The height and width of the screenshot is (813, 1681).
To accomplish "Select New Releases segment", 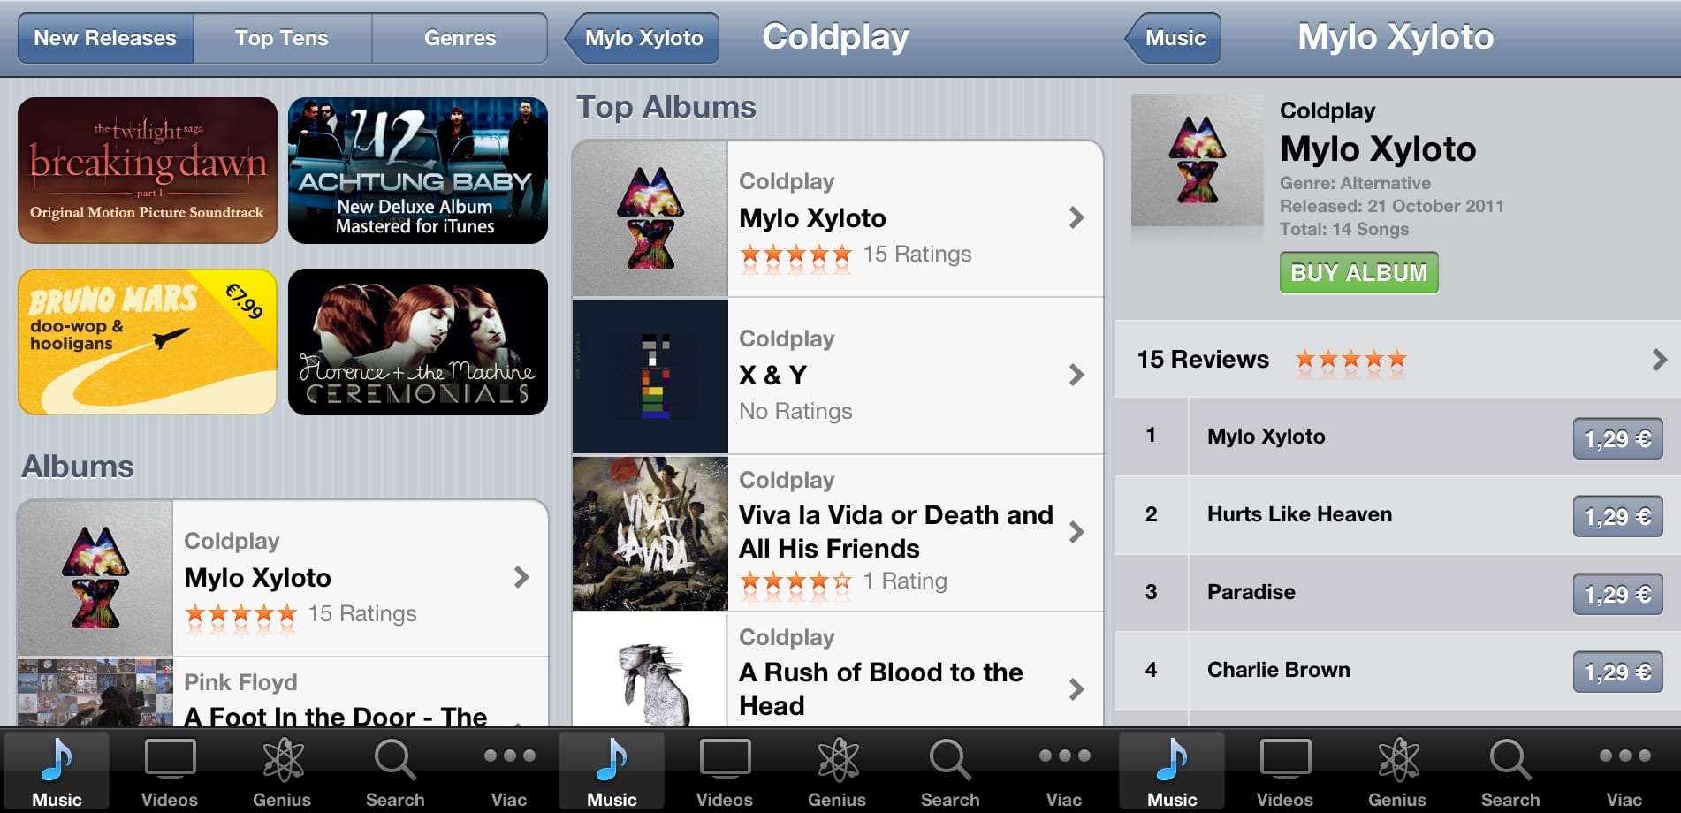I will point(105,38).
